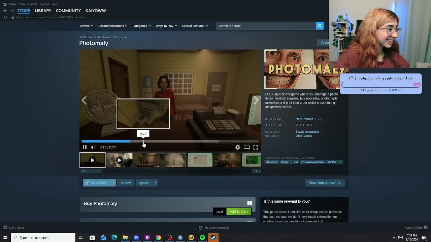The width and height of the screenshot is (431, 242).
Task: Click the store search magnifier button
Action: (320, 26)
